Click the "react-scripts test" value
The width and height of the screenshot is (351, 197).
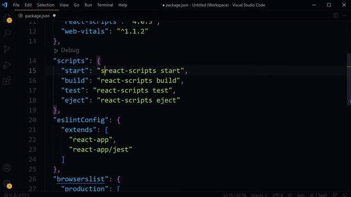133,90
